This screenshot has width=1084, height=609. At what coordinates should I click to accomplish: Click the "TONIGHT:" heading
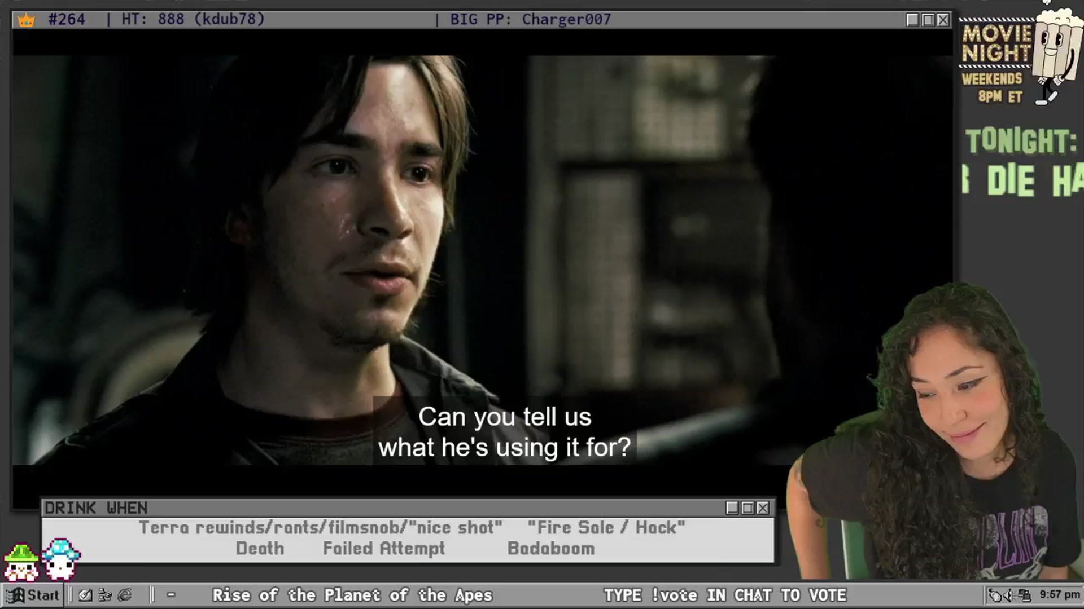tap(1021, 141)
